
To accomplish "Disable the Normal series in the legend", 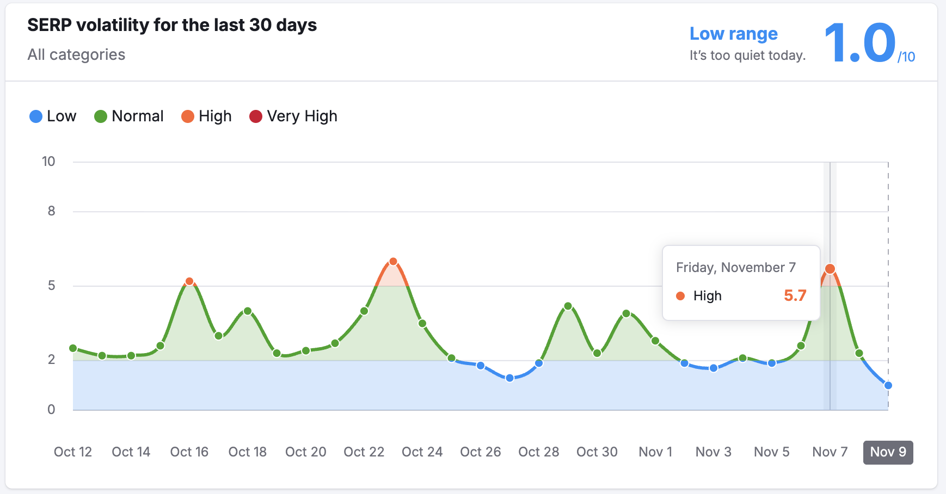I will (x=129, y=116).
